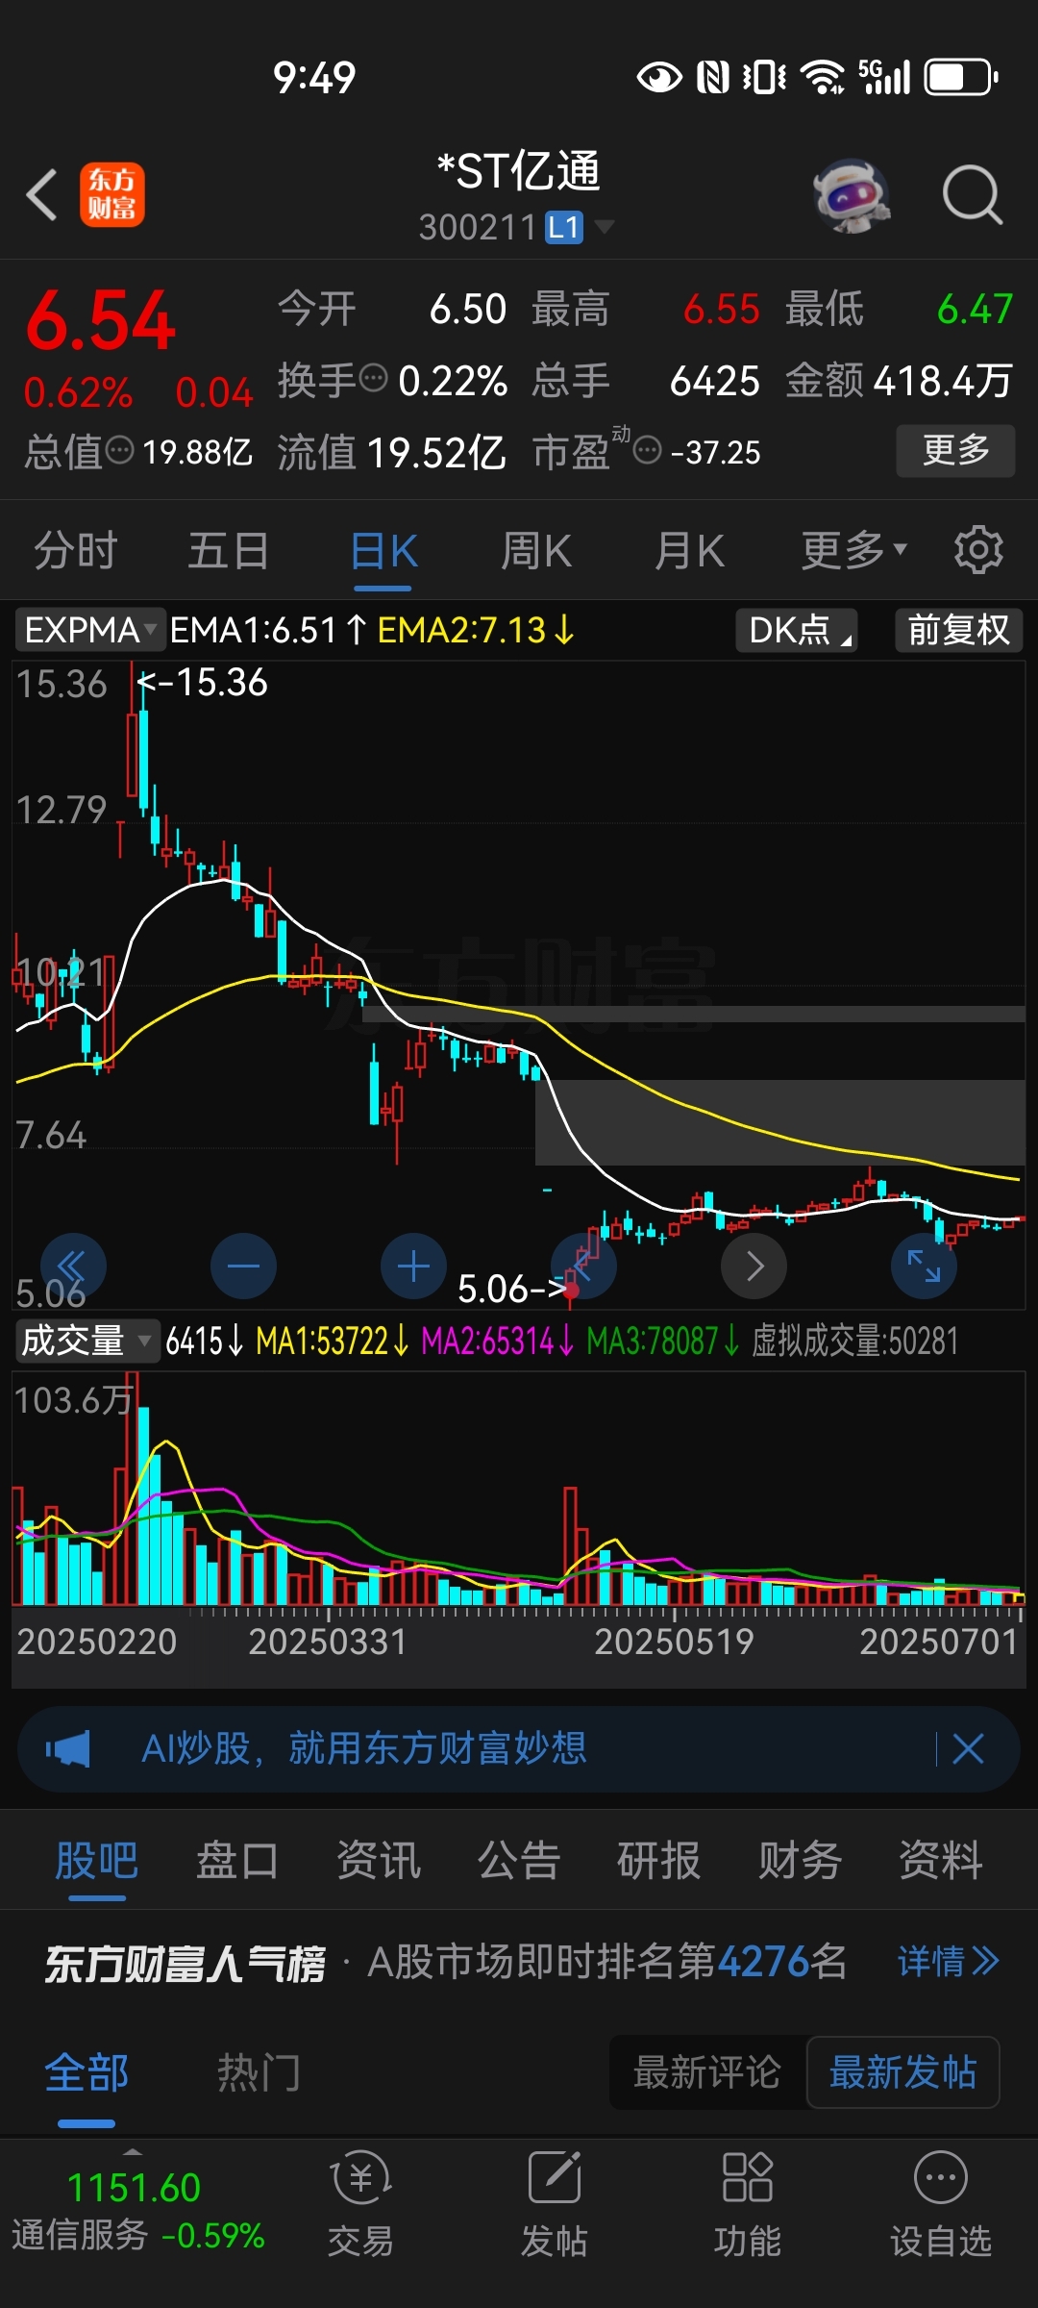This screenshot has height=2308, width=1038.
Task: Select the 全部 posts filter
Action: tap(86, 2072)
